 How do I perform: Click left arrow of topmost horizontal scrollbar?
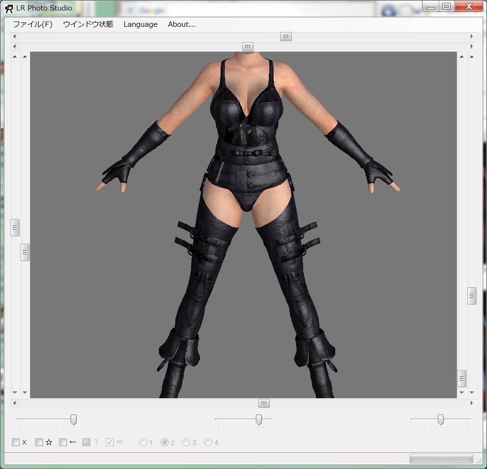[14, 37]
